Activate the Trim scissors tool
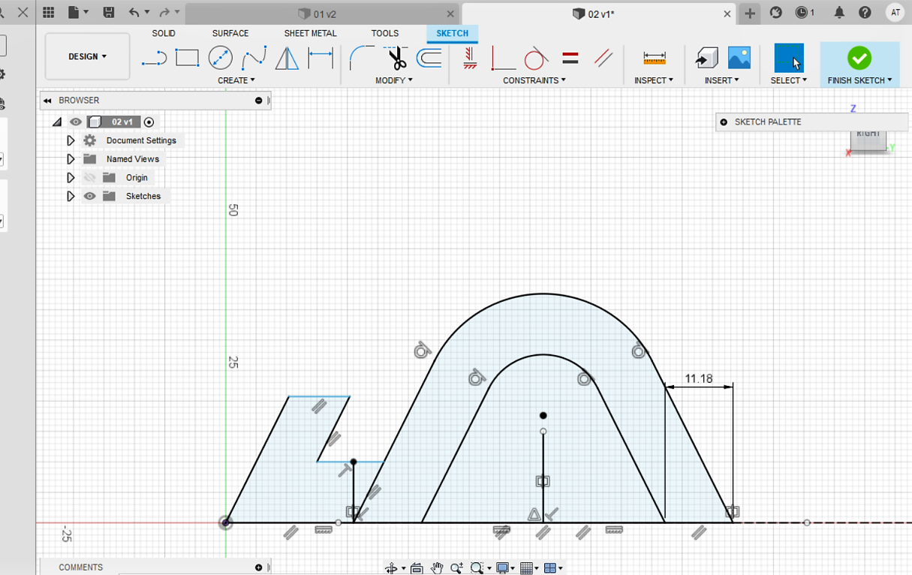 pos(396,58)
